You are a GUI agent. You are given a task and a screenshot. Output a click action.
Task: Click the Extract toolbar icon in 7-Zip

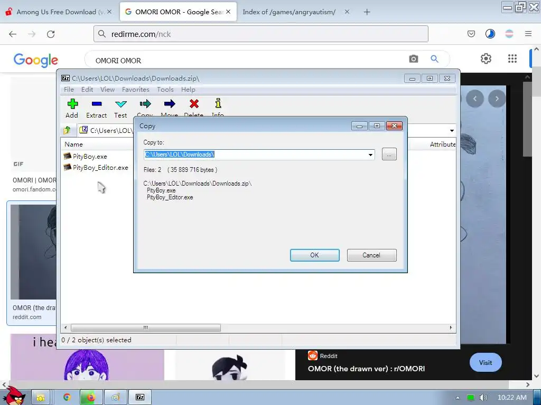[96, 108]
